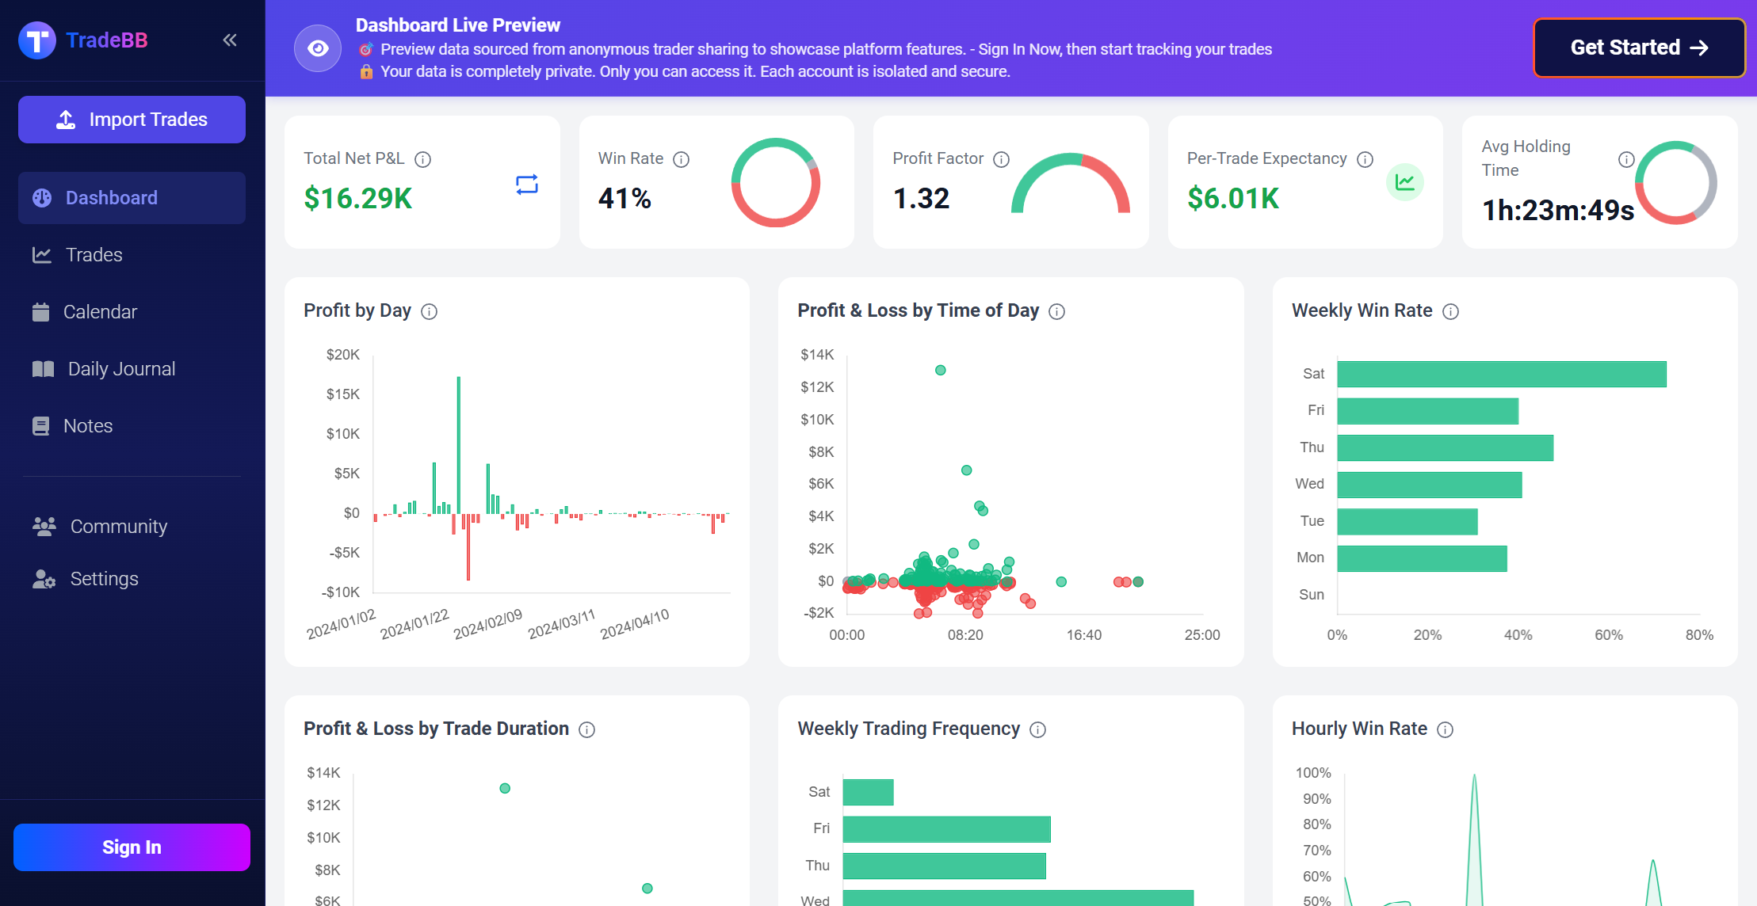
Task: Click the Thu bar in Weekly Win Rate
Action: [1446, 447]
